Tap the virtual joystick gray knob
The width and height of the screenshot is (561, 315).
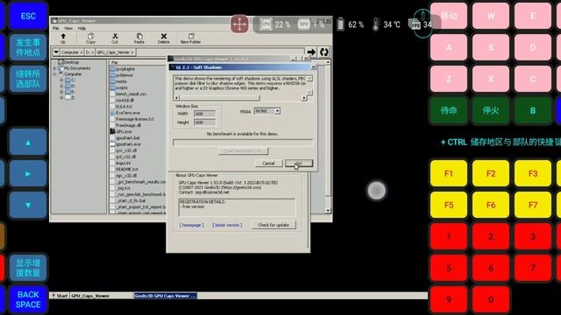pos(377,191)
